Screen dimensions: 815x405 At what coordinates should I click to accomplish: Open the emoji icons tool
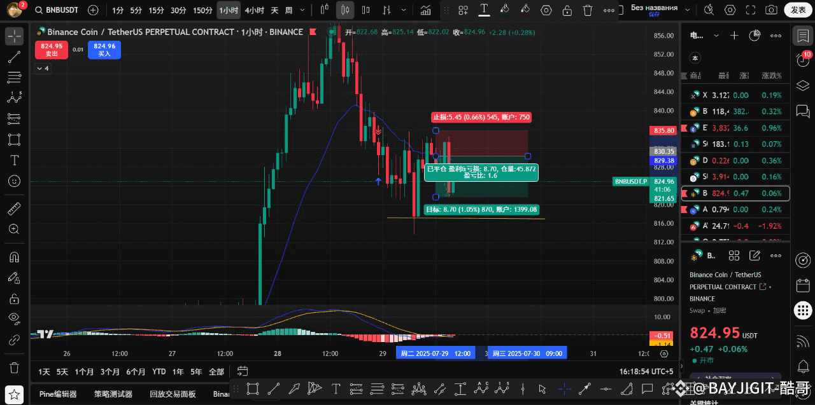[14, 181]
